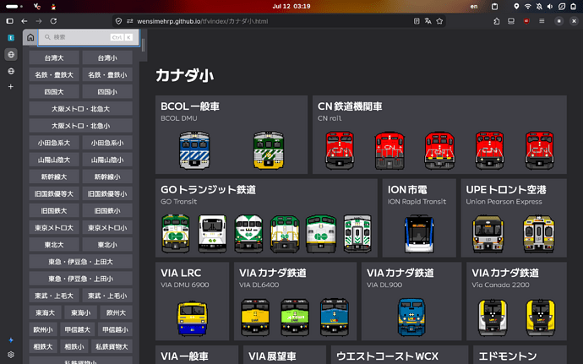
Task: Select 旧国鉄優等小 category
Action: tap(107, 193)
